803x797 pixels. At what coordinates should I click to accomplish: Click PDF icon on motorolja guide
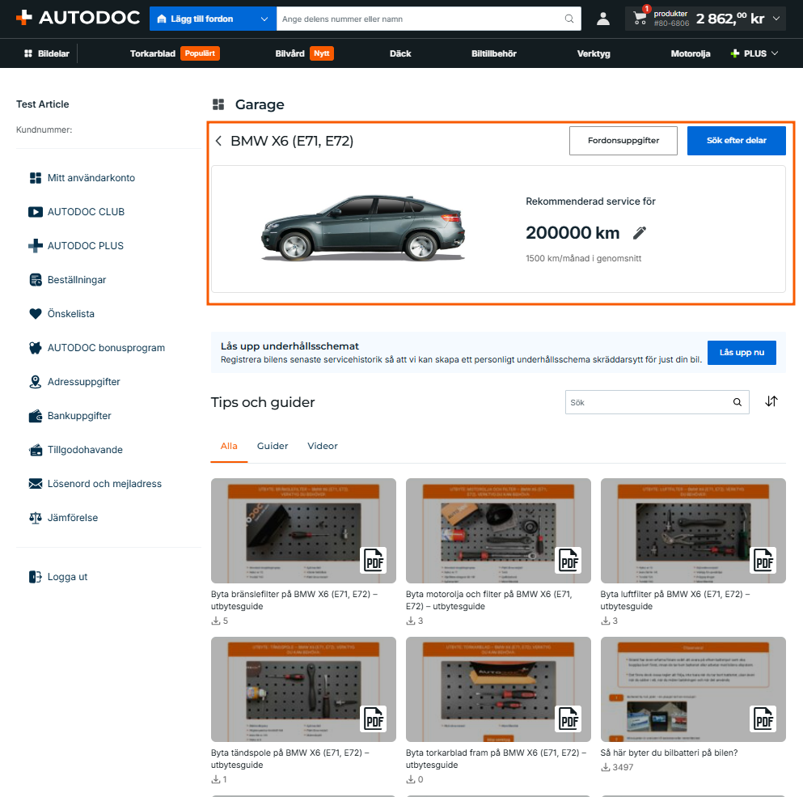pyautogui.click(x=569, y=560)
